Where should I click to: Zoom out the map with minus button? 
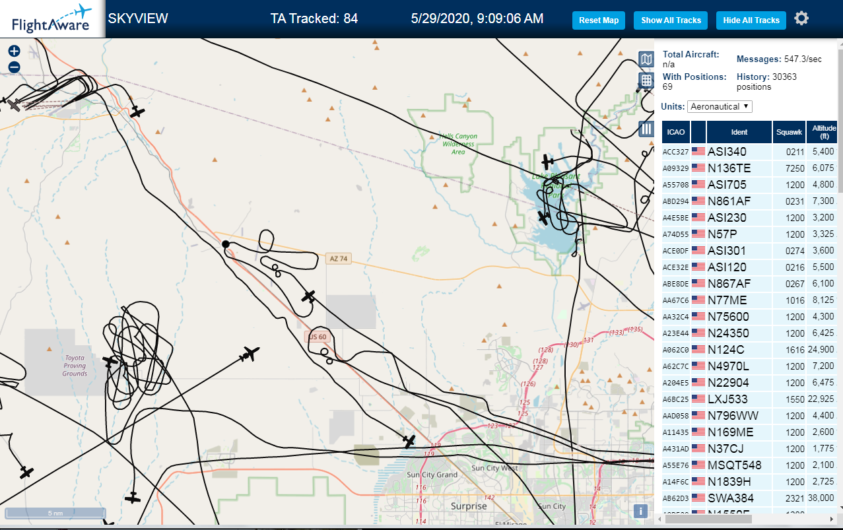(15, 67)
